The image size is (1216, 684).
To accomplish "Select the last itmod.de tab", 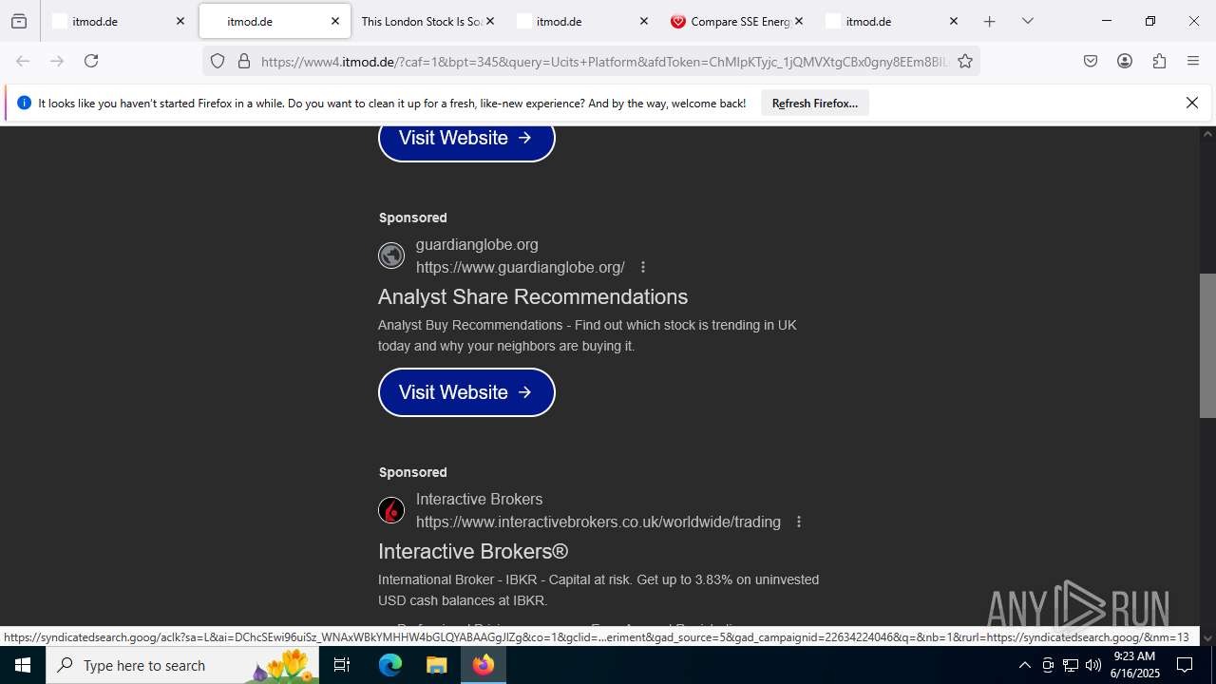I will point(891,21).
